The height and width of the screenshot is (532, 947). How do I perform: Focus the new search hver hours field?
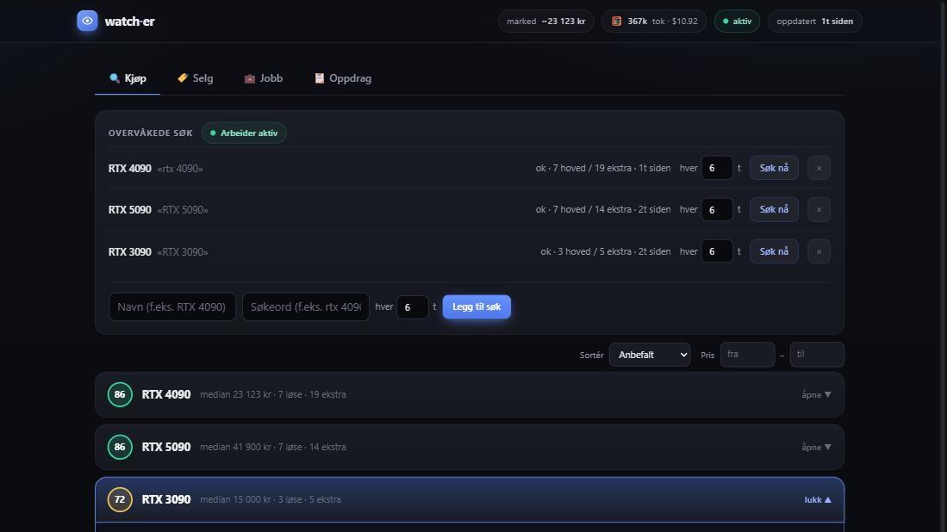click(x=413, y=307)
